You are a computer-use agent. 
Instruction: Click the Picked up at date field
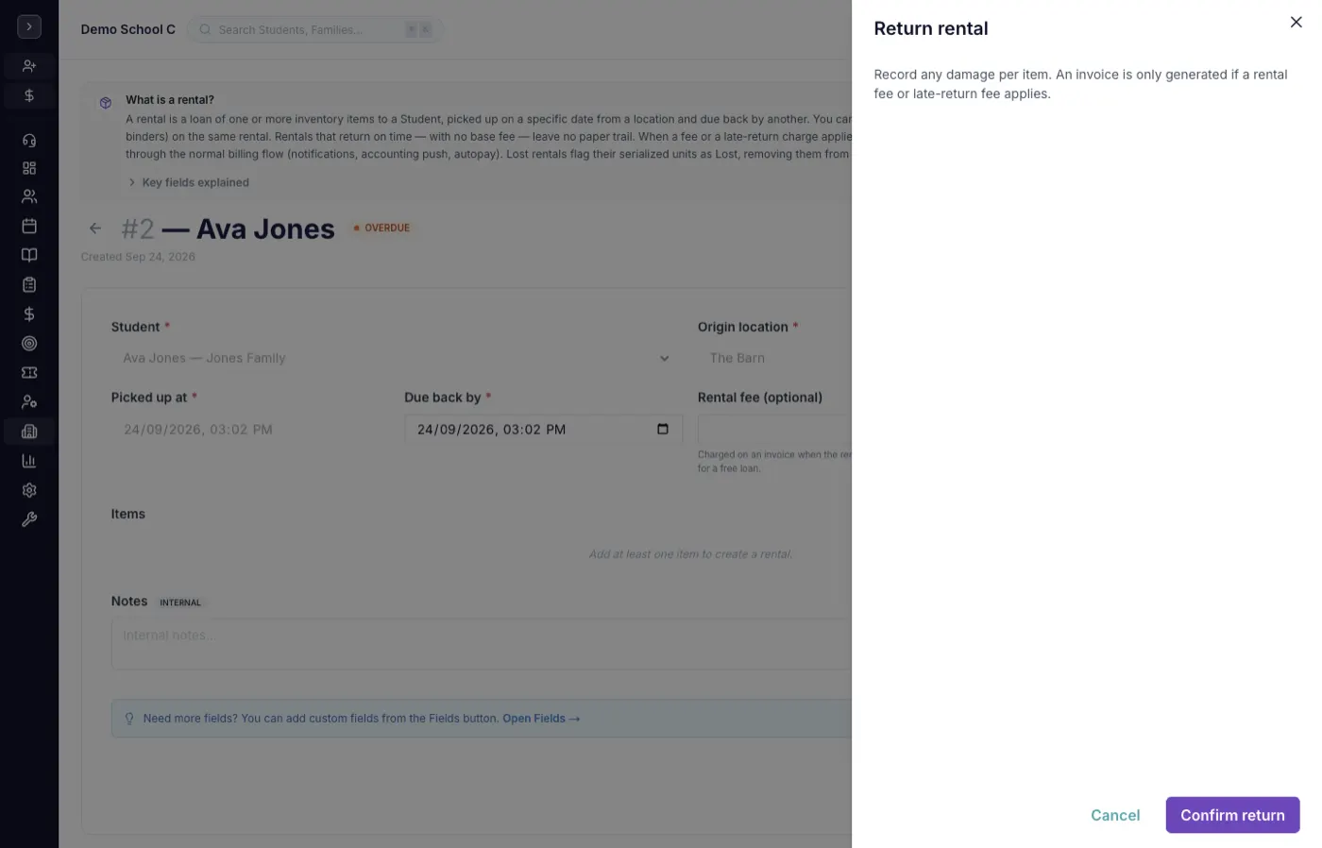(249, 430)
